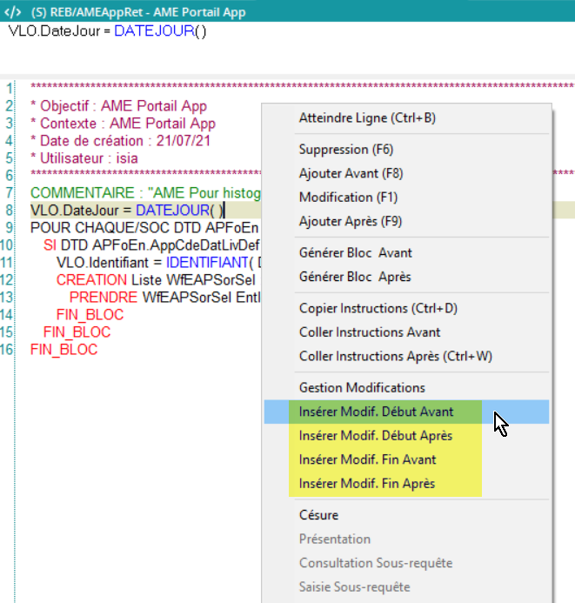Image resolution: width=575 pixels, height=603 pixels.
Task: Click highlighted 'Insérer Modif. Début Avant'
Action: pyautogui.click(x=376, y=412)
